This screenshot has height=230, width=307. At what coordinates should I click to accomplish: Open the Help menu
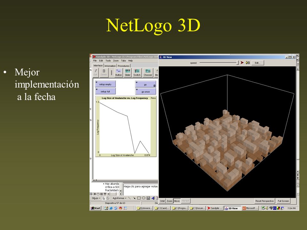130,61
